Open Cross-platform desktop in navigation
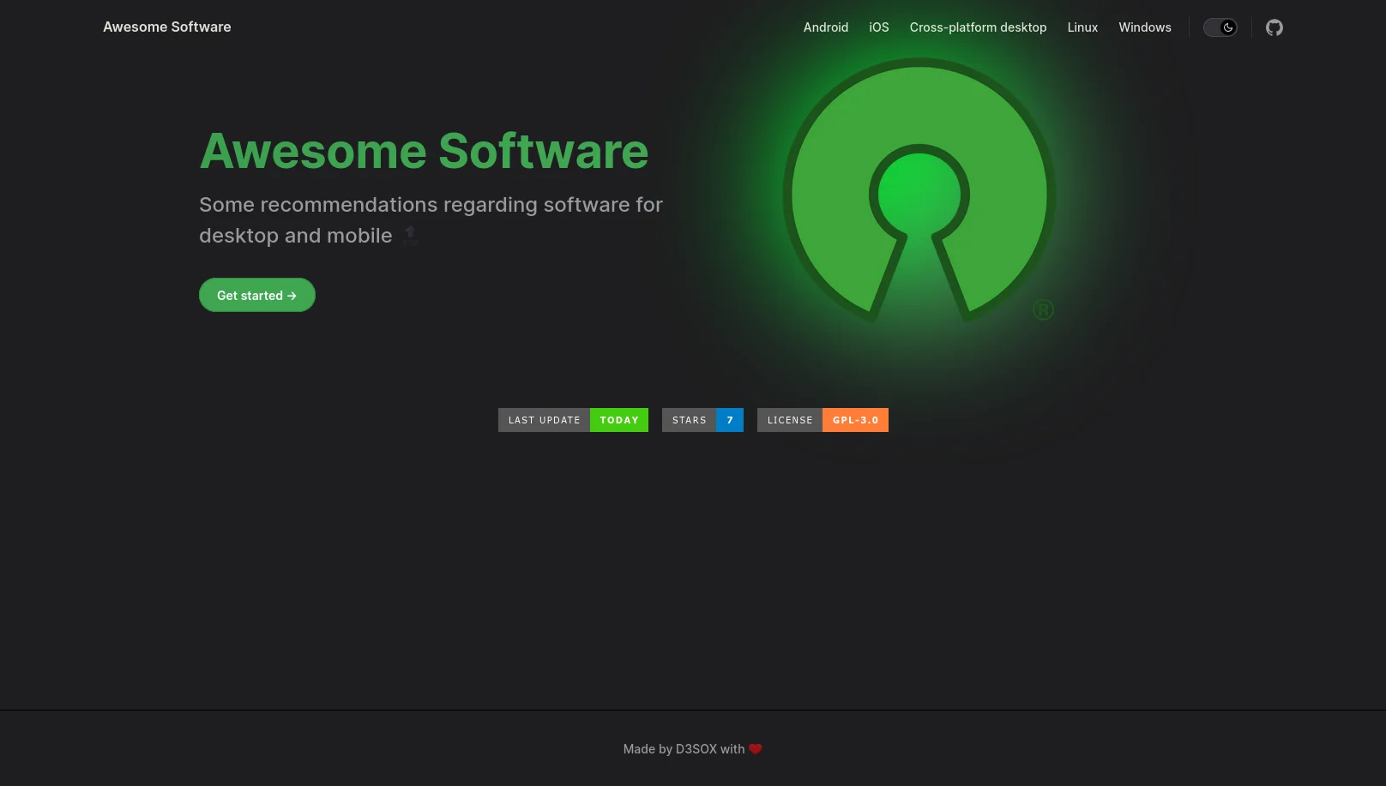Screen dimensions: 1386x786 979,27
